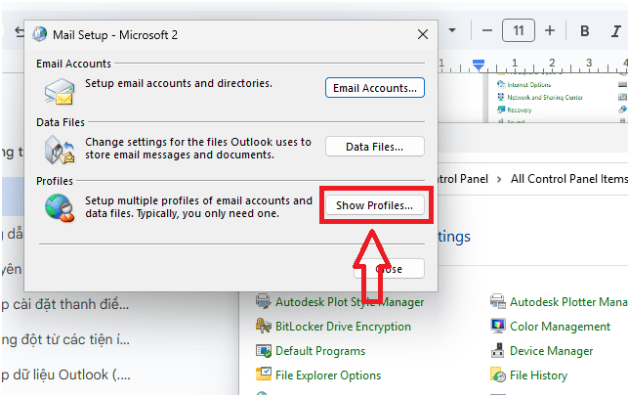Click the BitLocker lock-and-keys icon
The width and height of the screenshot is (628, 397).
264,326
